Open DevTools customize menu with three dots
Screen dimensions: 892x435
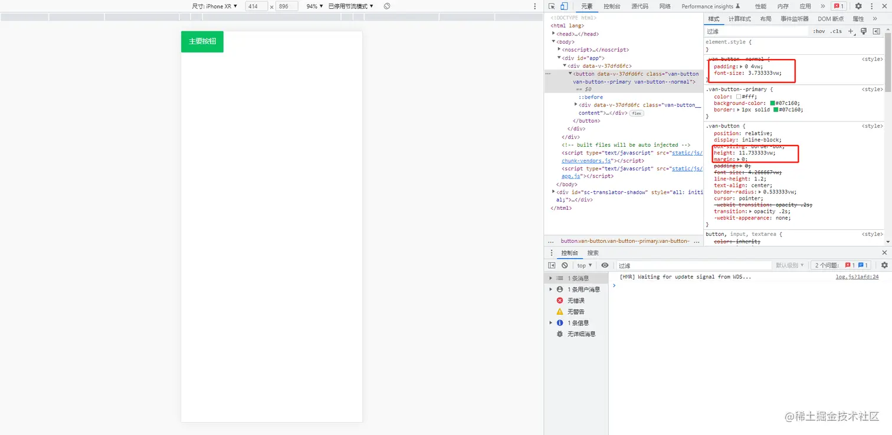click(x=872, y=6)
